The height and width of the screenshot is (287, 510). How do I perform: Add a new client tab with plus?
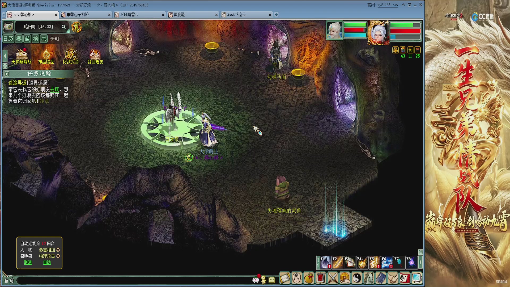[x=276, y=15]
